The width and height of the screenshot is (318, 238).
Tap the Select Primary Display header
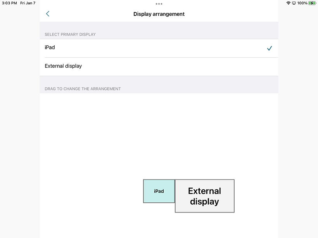(x=70, y=34)
